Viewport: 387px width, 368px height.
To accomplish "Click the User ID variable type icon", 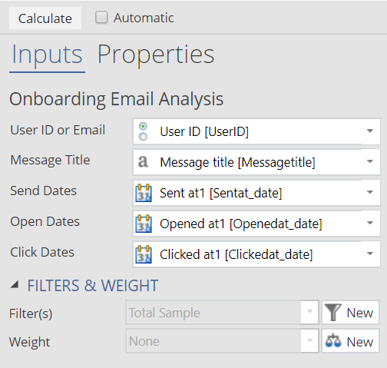I will 143,131.
